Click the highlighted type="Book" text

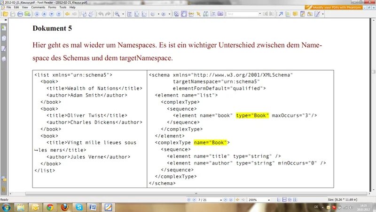(x=252, y=115)
